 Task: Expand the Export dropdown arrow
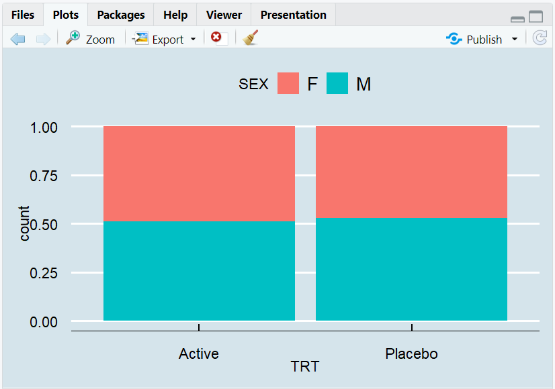(x=193, y=39)
